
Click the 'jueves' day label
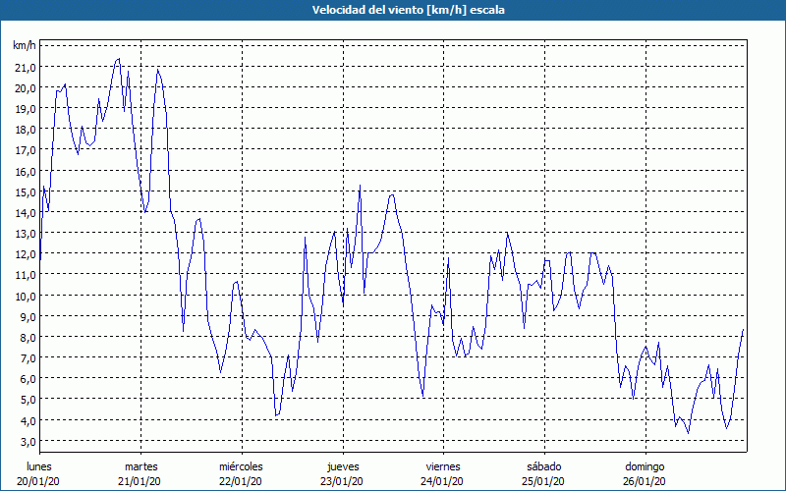343,466
